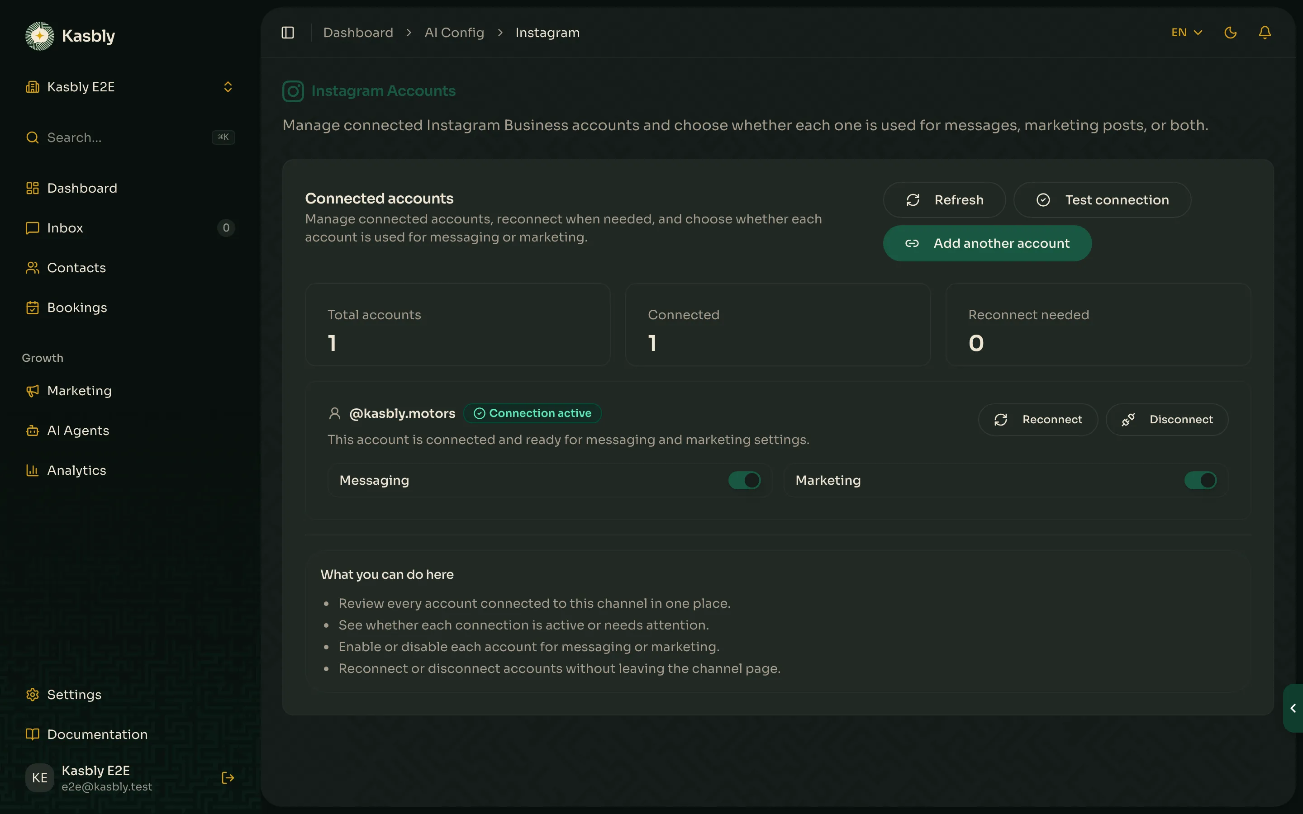Navigate to AI Config breadcrumb
1303x814 pixels.
coord(454,33)
